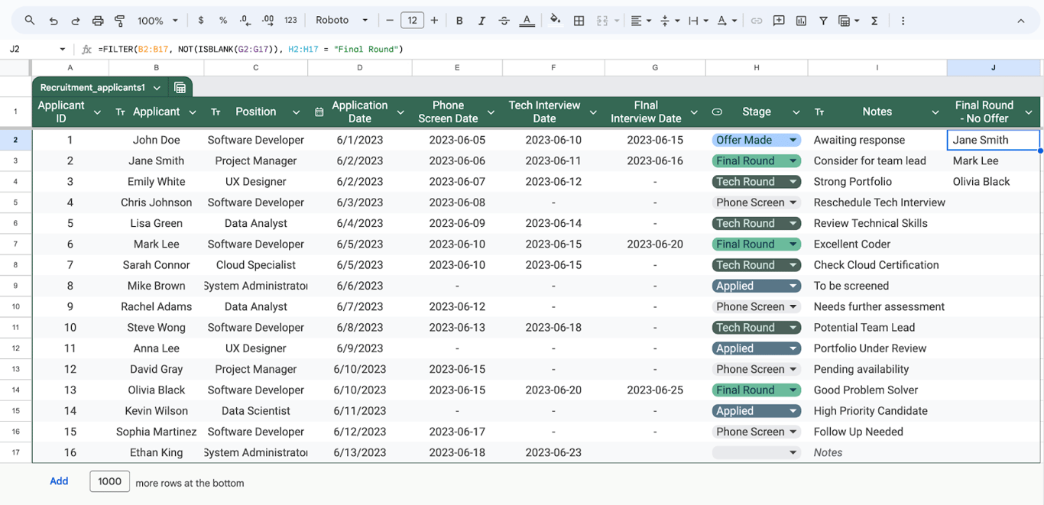Open vertical align options
Image resolution: width=1044 pixels, height=505 pixels.
(669, 21)
